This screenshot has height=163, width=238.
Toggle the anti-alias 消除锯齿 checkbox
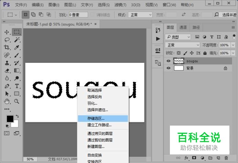click(92, 15)
